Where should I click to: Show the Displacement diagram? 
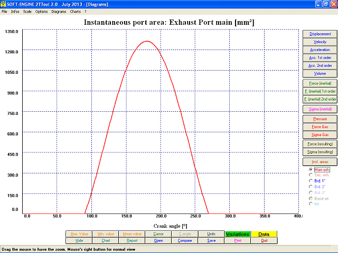[320, 34]
